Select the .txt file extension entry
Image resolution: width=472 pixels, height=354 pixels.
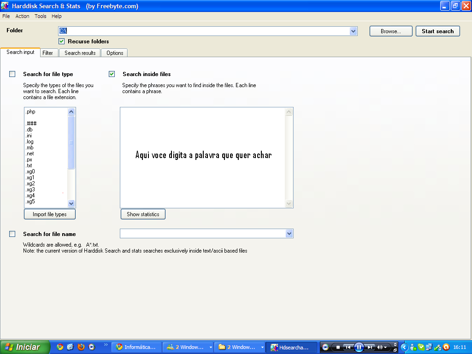coord(29,165)
